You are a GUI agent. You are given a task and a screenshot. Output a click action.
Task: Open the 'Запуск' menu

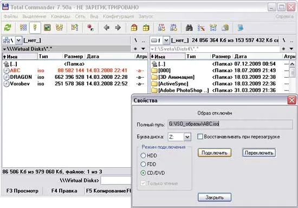coord(146,16)
